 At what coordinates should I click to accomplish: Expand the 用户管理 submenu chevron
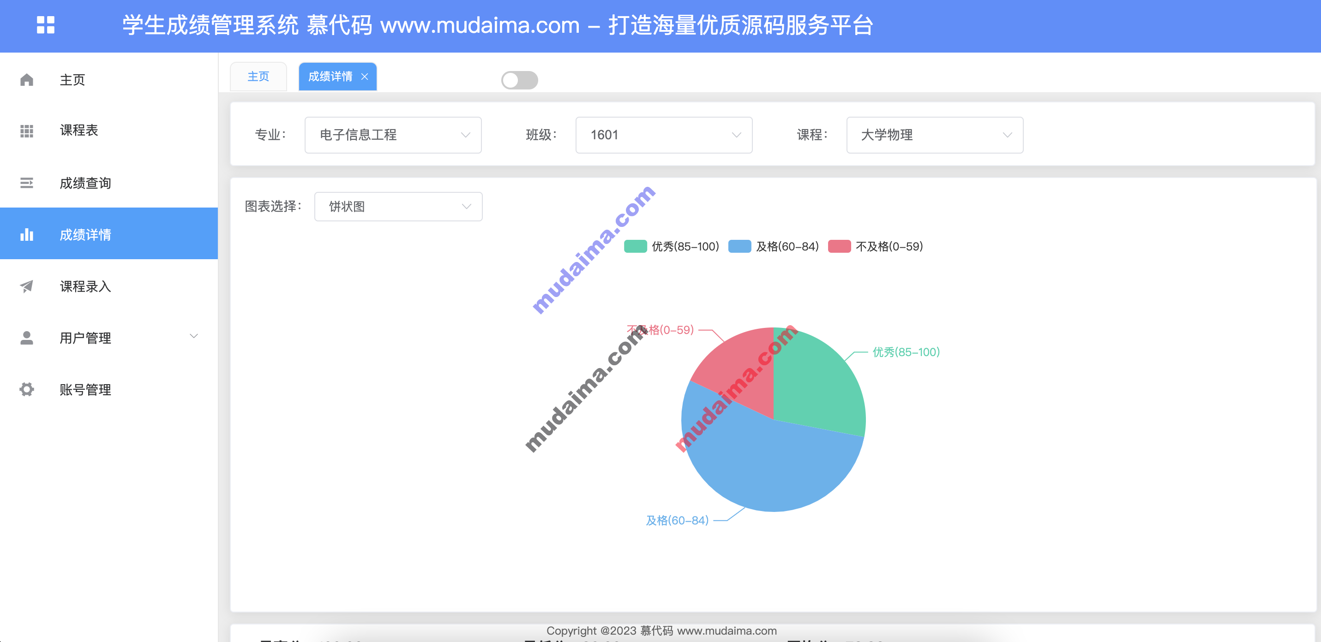[194, 336]
